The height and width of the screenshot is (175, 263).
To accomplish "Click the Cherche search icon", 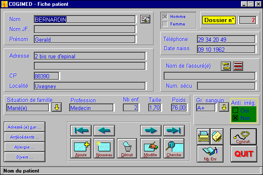I will pyautogui.click(x=174, y=148).
